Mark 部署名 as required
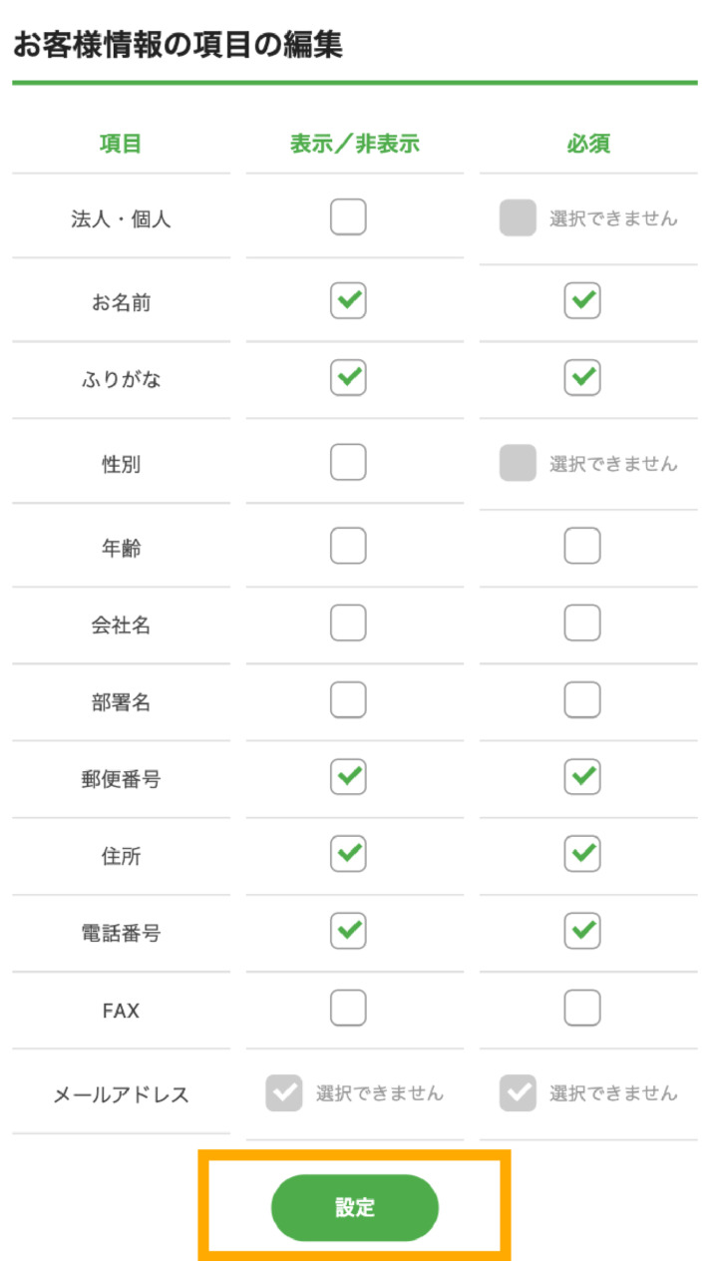709x1261 pixels. point(582,699)
